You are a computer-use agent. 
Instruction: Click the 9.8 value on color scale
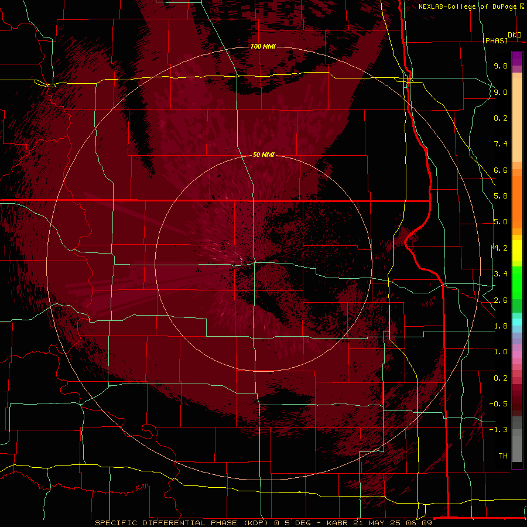coord(501,66)
